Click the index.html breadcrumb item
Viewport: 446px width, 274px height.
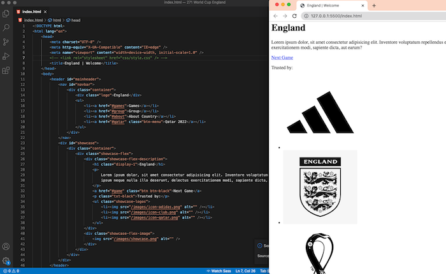click(x=33, y=20)
